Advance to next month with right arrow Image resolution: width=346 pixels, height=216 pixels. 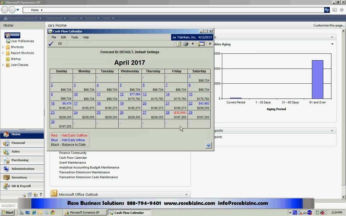click(210, 43)
